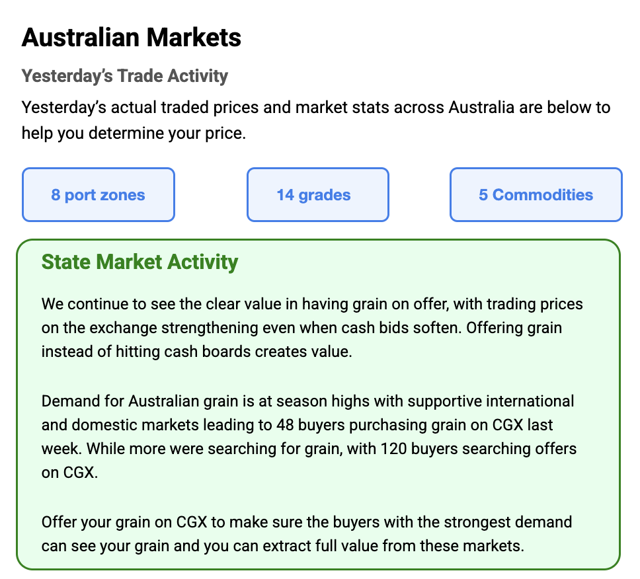Screen dimensions: 640x579
Task: Select the "5 Commodities" button
Action: (x=536, y=195)
